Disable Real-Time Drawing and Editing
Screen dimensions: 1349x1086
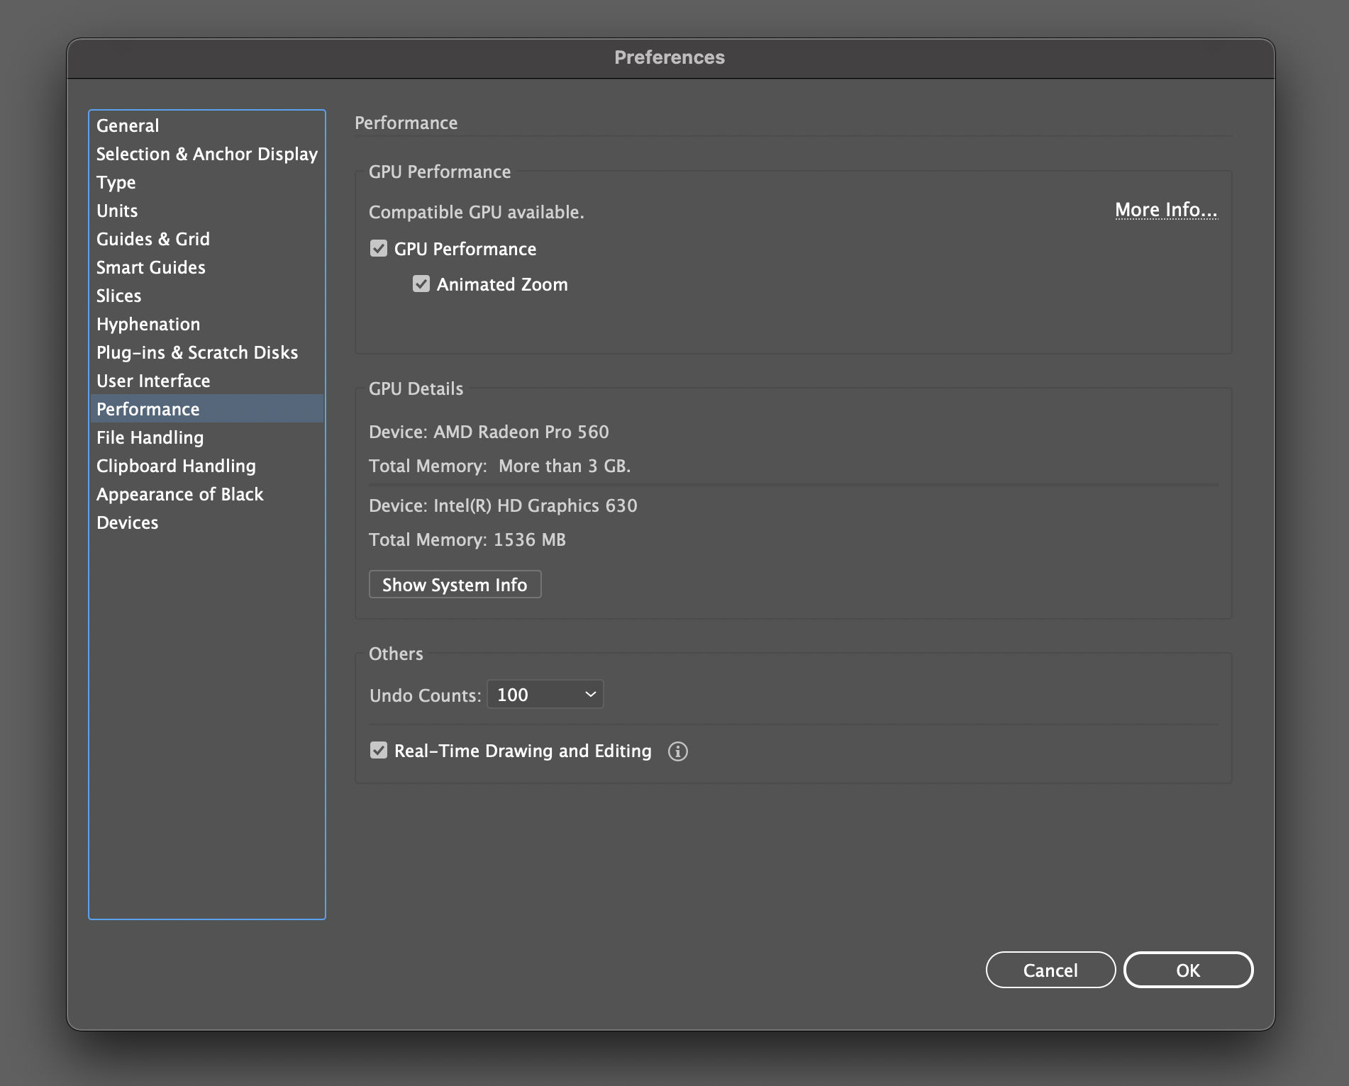(378, 751)
